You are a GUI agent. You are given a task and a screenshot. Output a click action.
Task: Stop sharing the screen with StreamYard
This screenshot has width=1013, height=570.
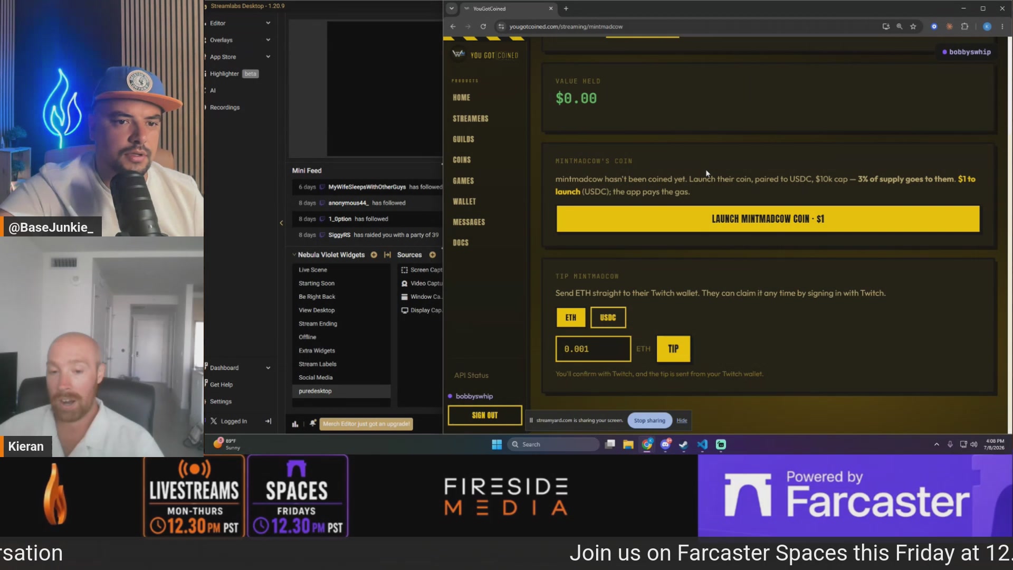pyautogui.click(x=649, y=421)
